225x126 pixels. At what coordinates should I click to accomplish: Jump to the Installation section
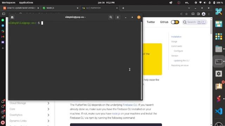[x=176, y=37]
